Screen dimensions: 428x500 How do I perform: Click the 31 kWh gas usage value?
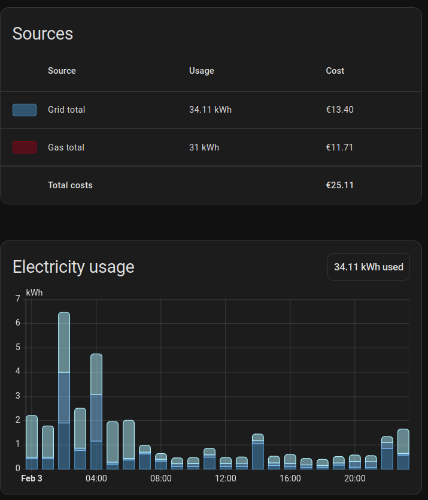click(204, 147)
